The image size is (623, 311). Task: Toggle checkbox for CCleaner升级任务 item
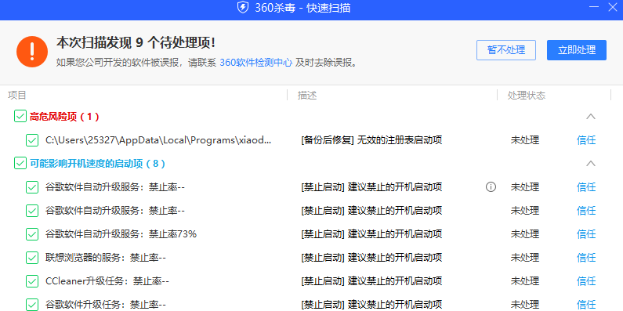pyautogui.click(x=32, y=281)
